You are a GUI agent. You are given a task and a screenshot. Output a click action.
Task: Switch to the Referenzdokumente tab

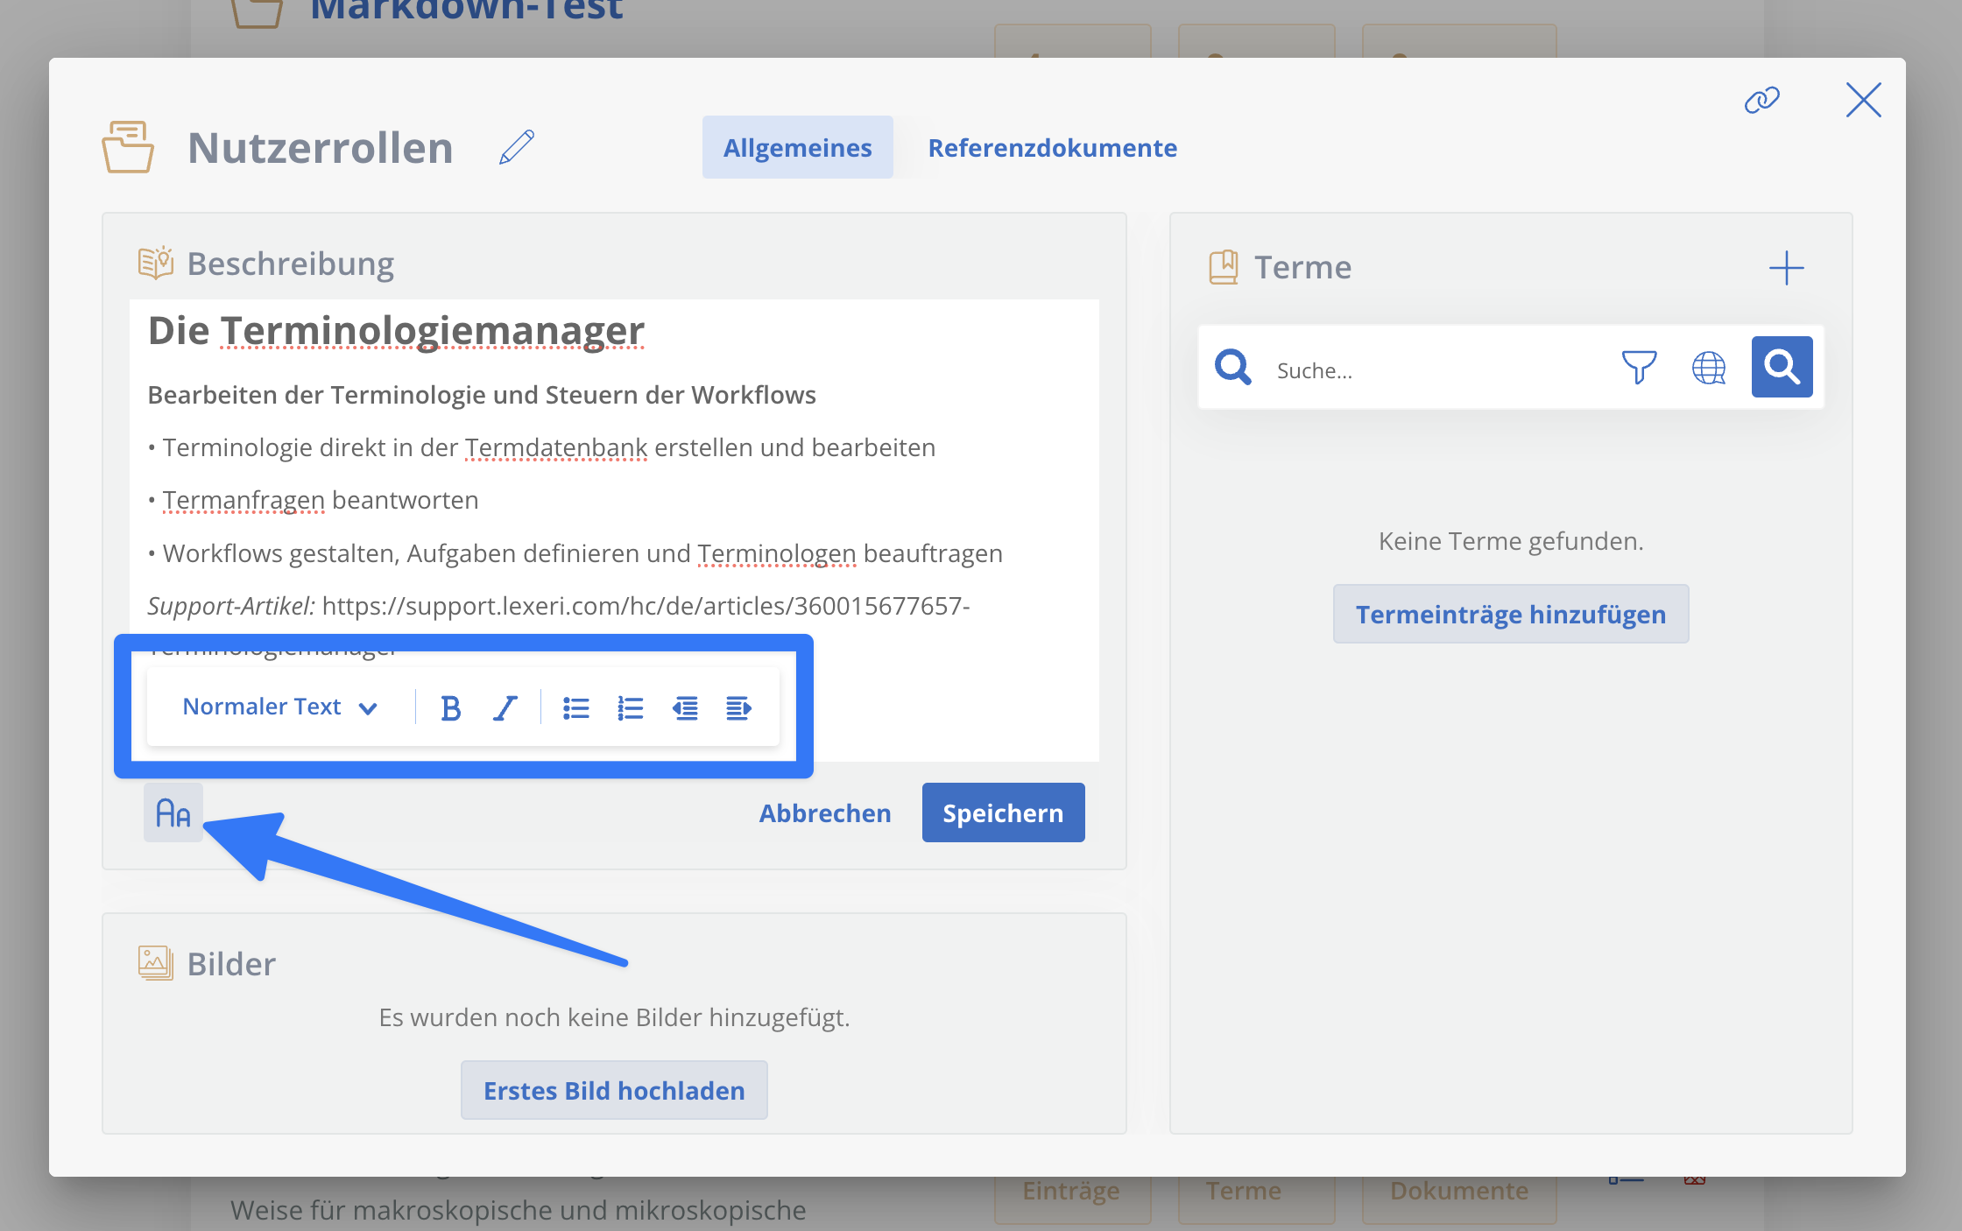(x=1052, y=147)
